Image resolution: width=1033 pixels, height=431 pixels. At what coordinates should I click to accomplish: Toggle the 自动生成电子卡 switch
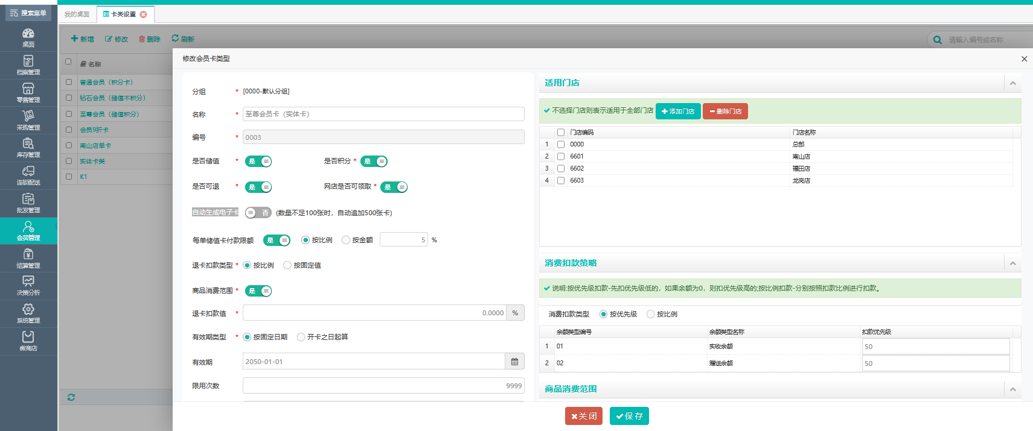[258, 213]
